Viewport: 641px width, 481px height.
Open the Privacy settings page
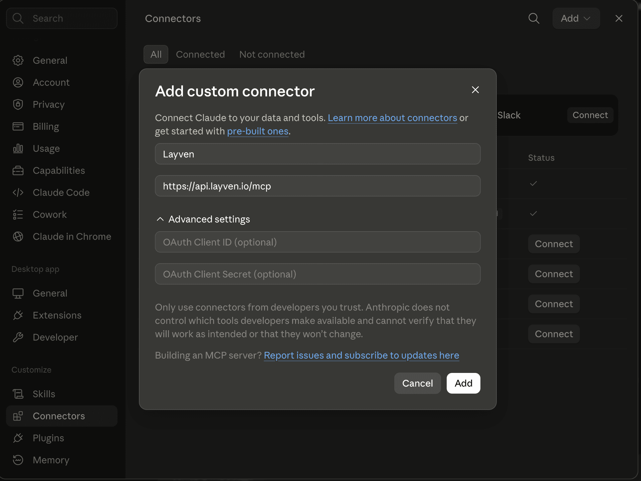tap(62, 104)
